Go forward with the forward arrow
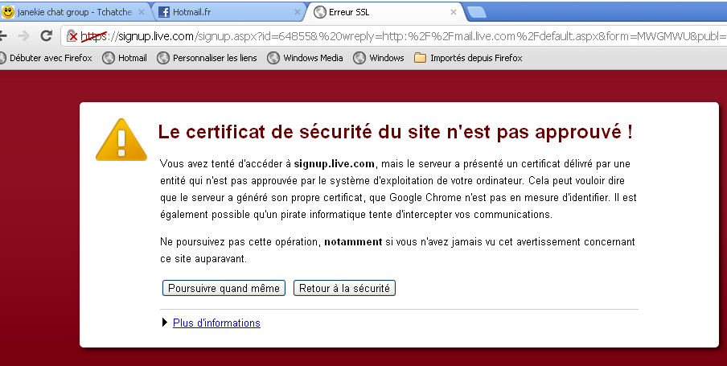727x366 pixels. click(x=24, y=35)
